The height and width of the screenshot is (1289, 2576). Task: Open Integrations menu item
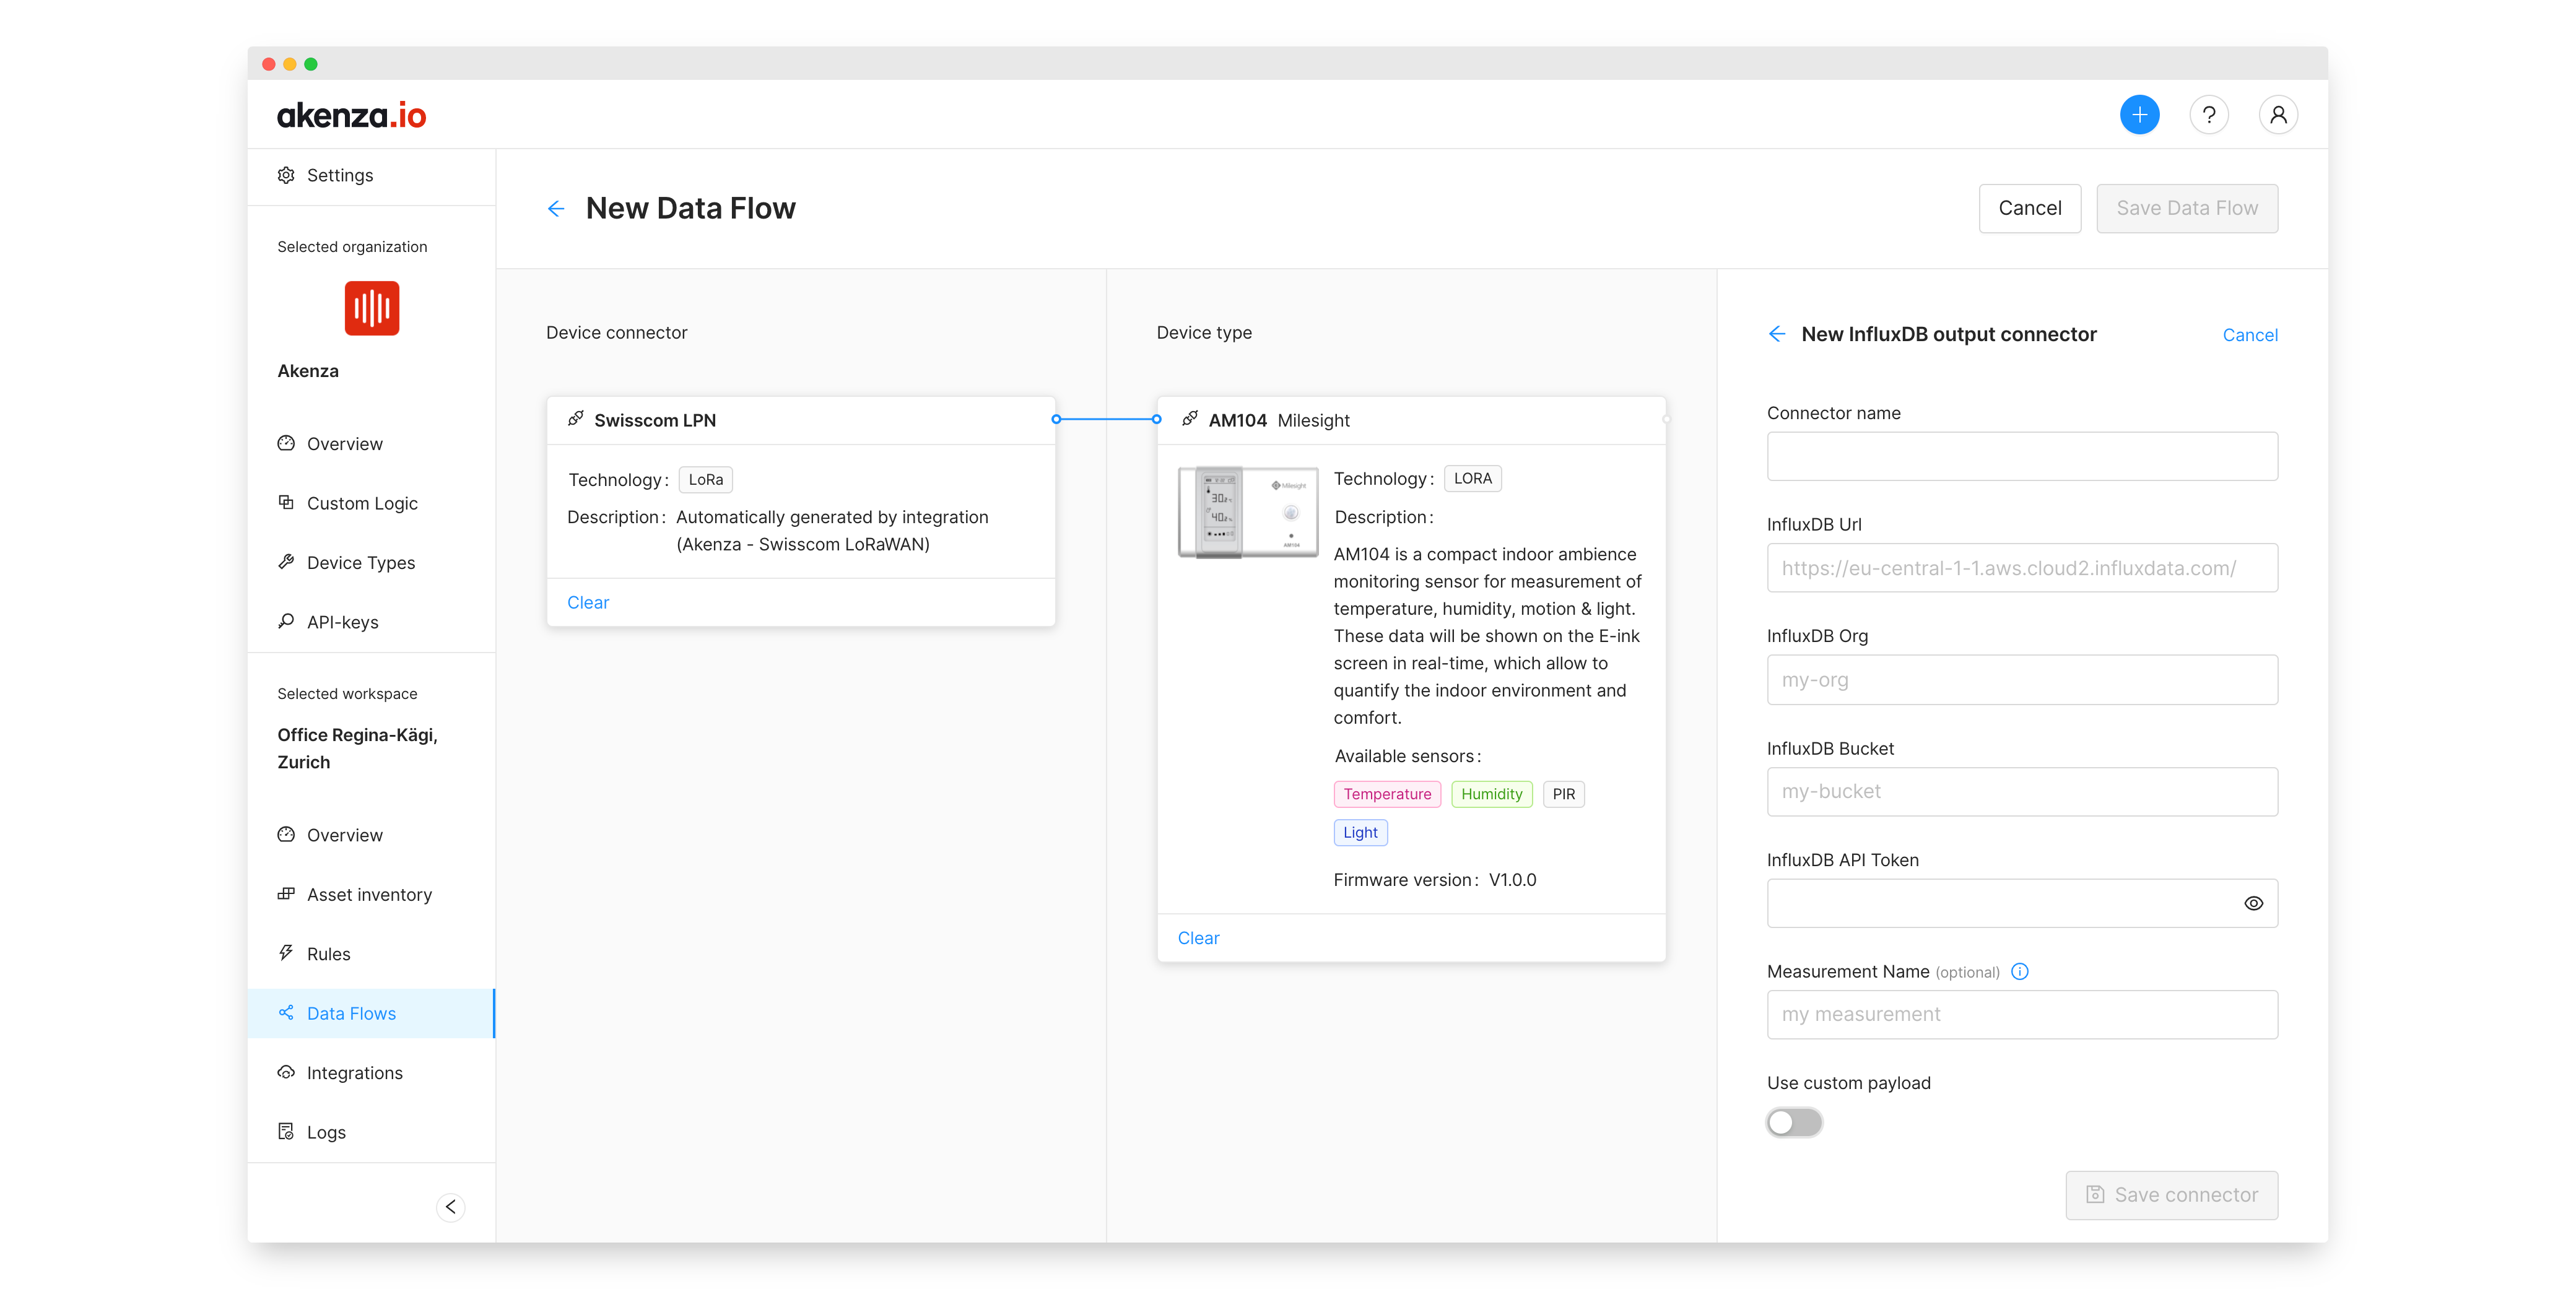click(371, 1072)
